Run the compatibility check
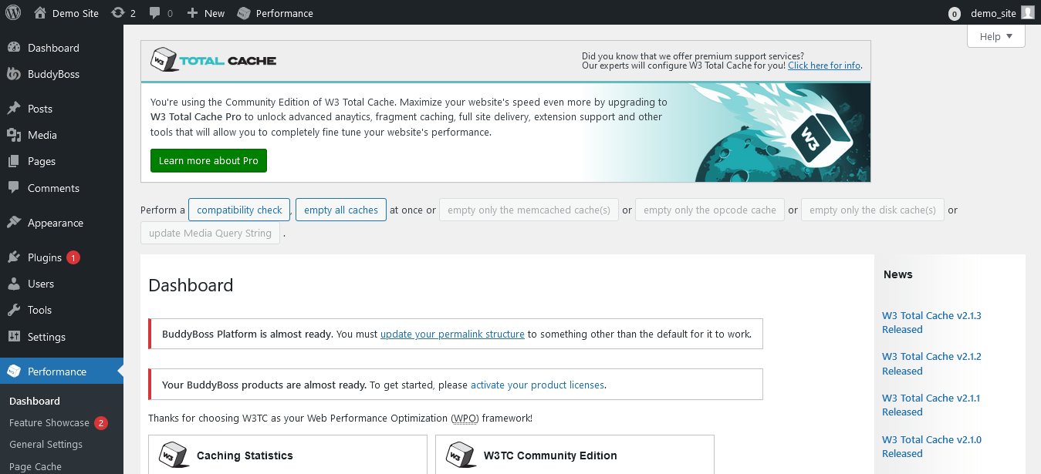 click(x=239, y=210)
